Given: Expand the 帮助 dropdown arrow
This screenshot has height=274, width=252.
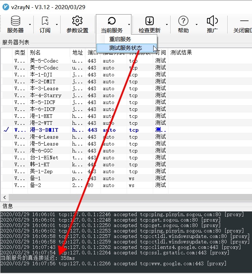Looking at the screenshot, I should tap(196, 25).
